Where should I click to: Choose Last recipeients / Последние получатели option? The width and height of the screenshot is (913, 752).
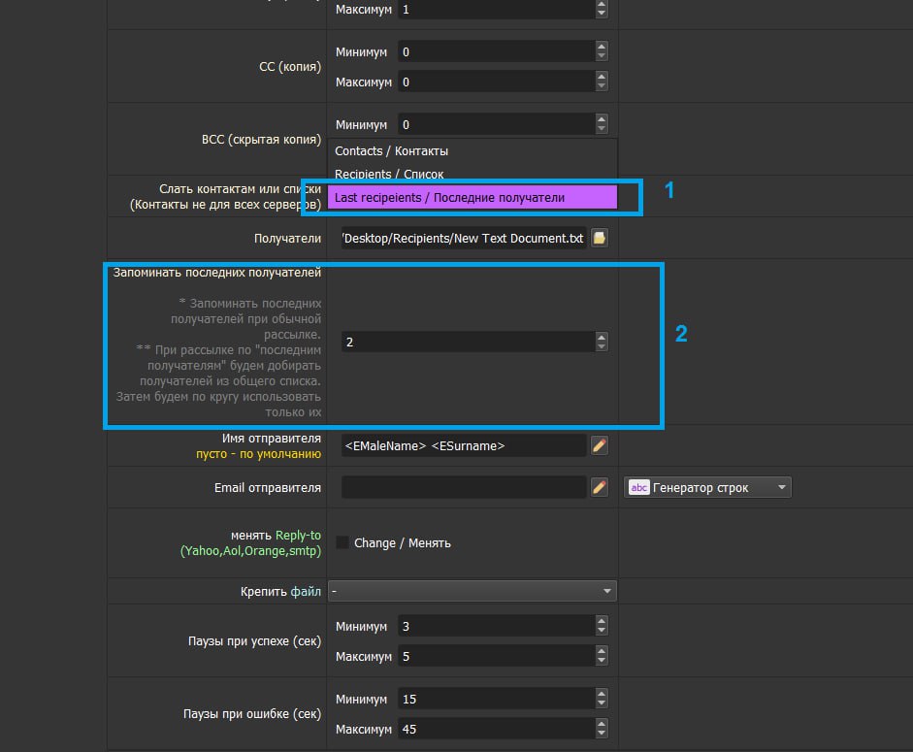click(x=473, y=198)
